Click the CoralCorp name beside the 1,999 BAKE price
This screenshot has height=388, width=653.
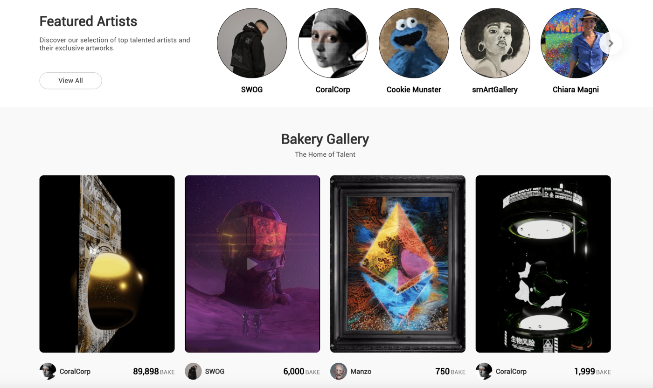pyautogui.click(x=511, y=372)
